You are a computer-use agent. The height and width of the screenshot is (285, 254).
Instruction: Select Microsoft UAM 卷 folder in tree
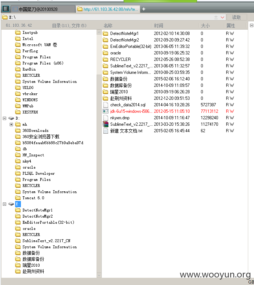(x=40, y=45)
